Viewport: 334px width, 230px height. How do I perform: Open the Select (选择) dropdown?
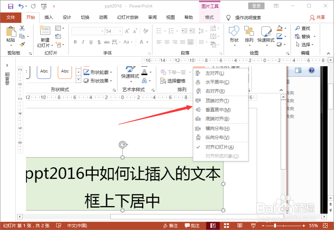[304, 45]
